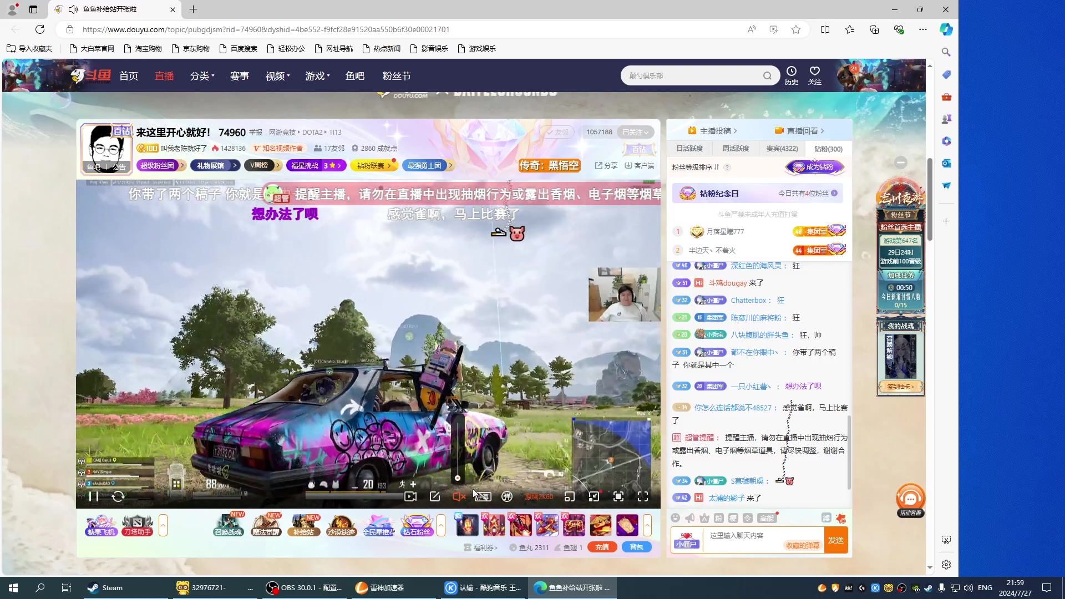Toggle the subtitle 字幕 button
The width and height of the screenshot is (1065, 599).
(483, 496)
